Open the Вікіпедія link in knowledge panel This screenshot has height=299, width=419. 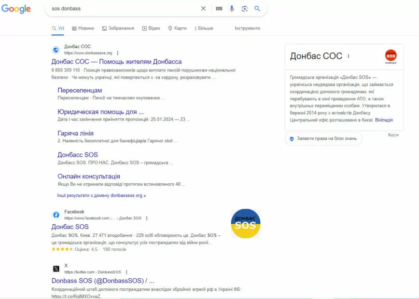click(x=384, y=120)
